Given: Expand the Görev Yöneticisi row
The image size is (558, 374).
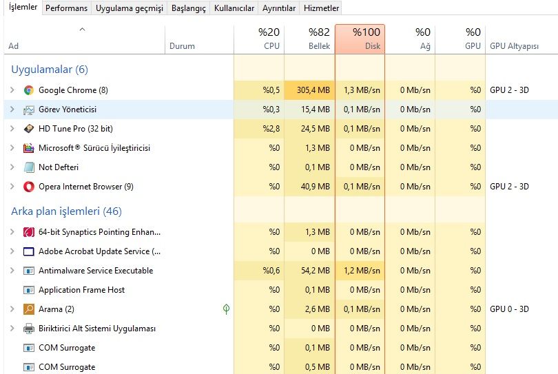Looking at the screenshot, I should click(12, 110).
